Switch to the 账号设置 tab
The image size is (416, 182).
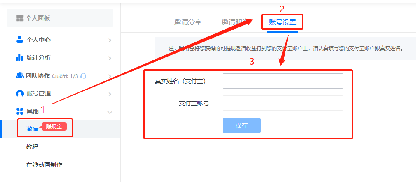tap(282, 23)
